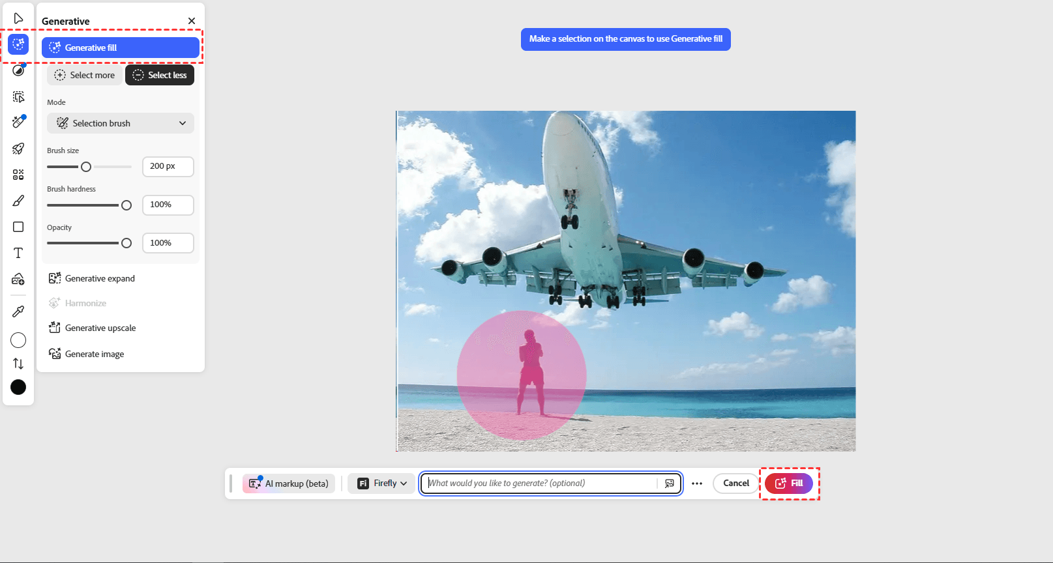Expand the Firefly model dropdown
The height and width of the screenshot is (563, 1053).
[x=382, y=484]
